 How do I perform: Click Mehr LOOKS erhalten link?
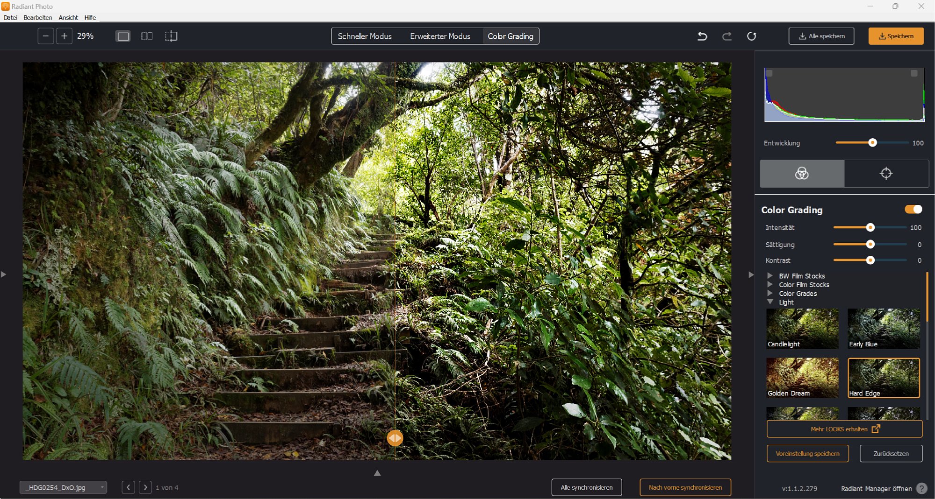[845, 429]
